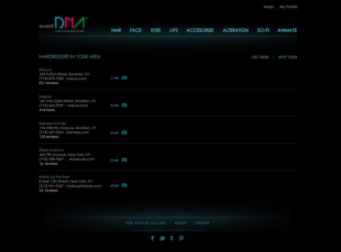
Task: Open the Pinterest icon in the footer
Action: (181, 238)
